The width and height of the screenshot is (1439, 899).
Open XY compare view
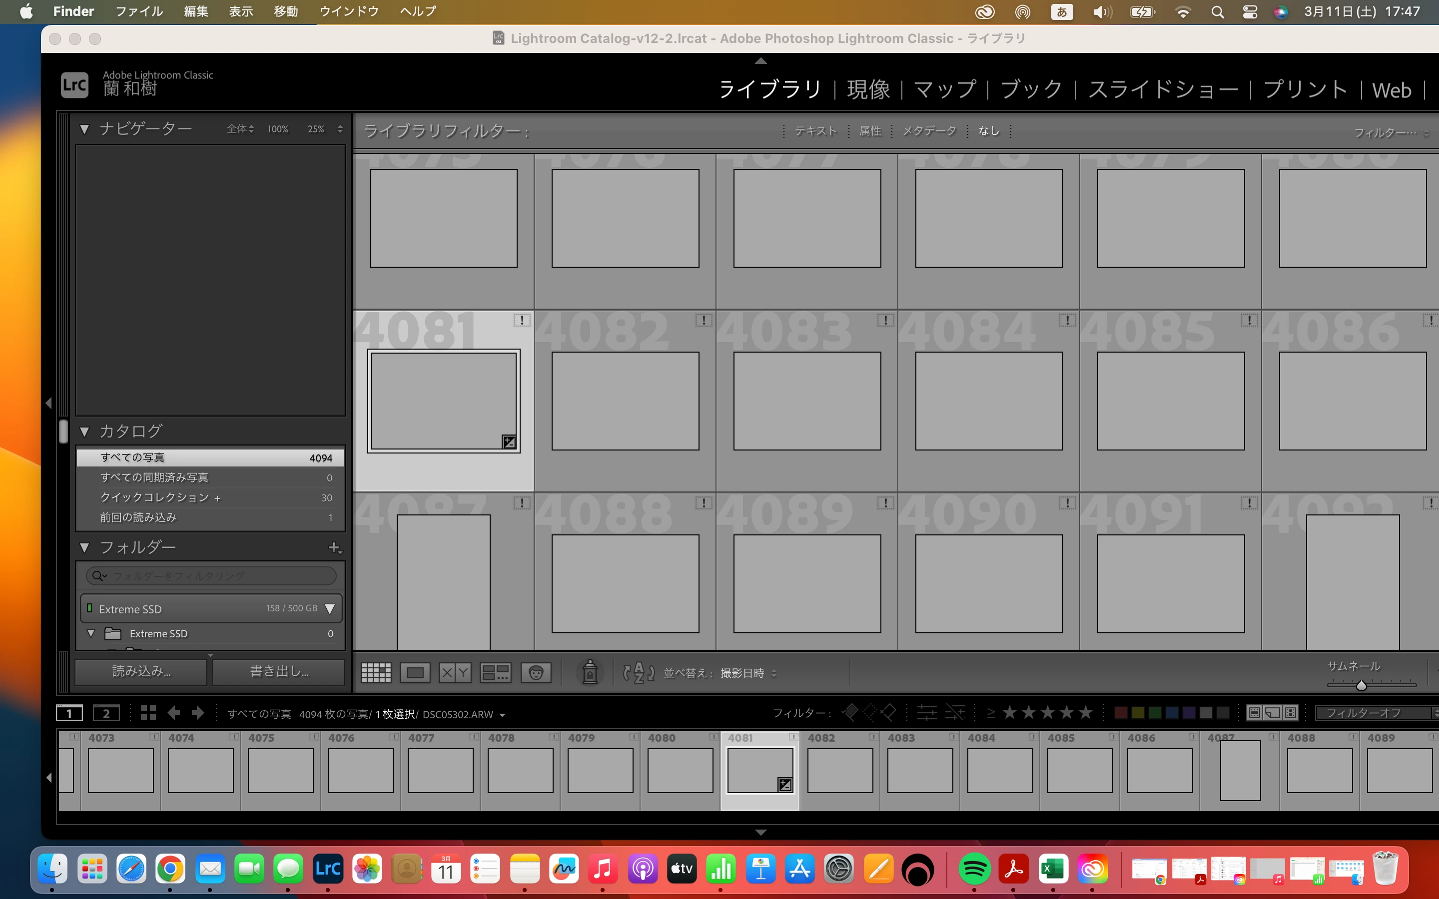coord(454,672)
